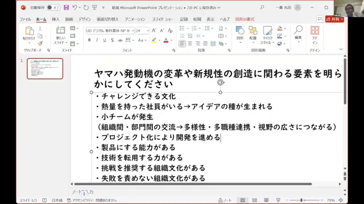
Task: Open the Shapes gallery (図形)
Action: coord(240,35)
